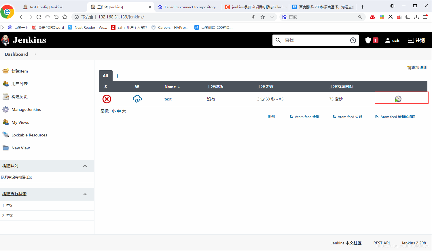Open the Careers - HAProxy bookmark
Viewport: 432px width, 251px height.
coord(170,27)
